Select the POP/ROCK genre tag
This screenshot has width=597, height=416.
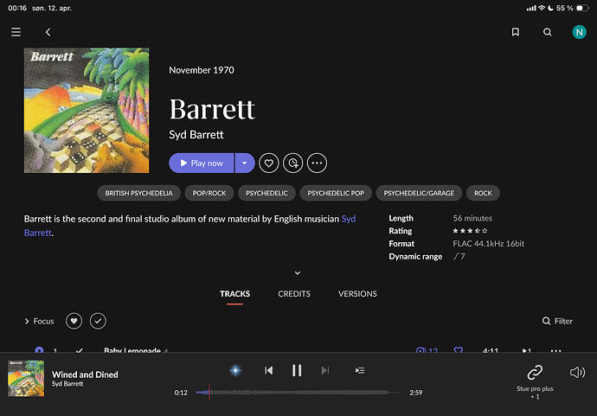pos(209,193)
